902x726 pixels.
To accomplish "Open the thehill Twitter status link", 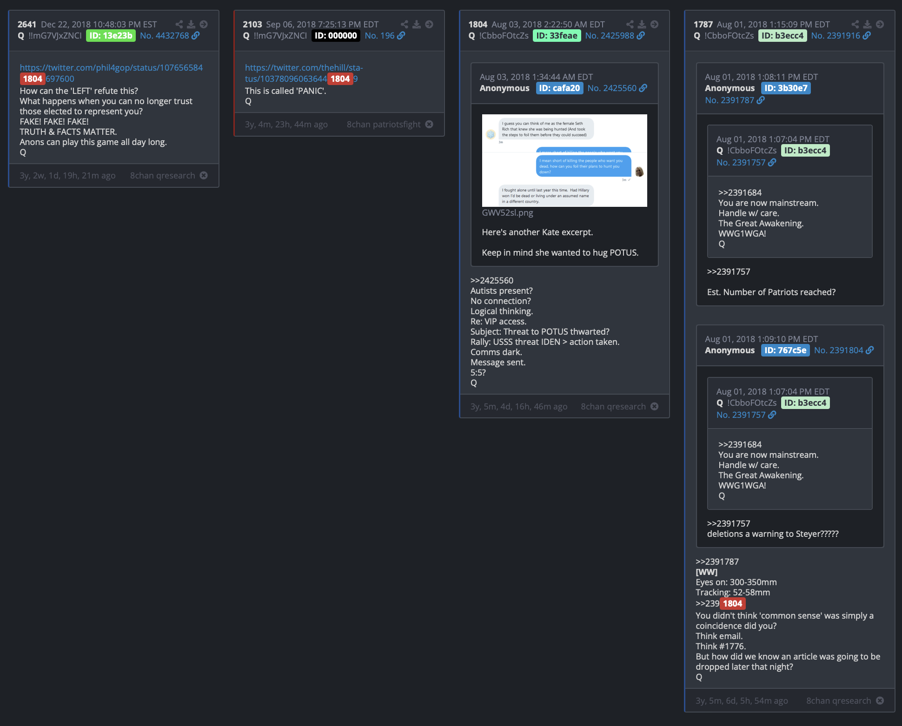I will coord(304,73).
